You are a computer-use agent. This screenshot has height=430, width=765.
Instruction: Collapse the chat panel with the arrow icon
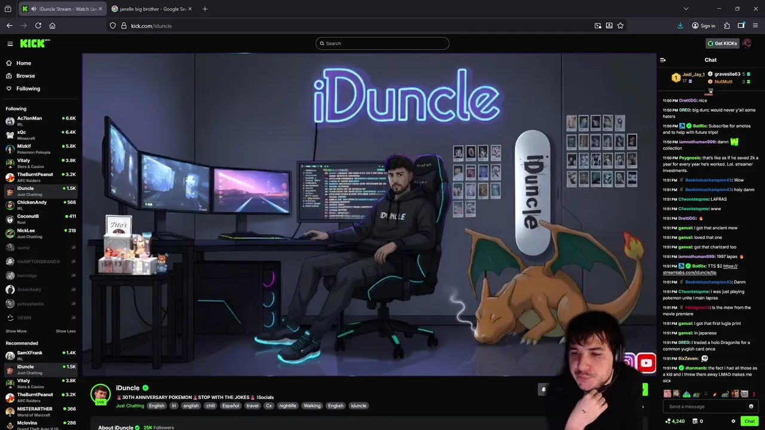(663, 60)
